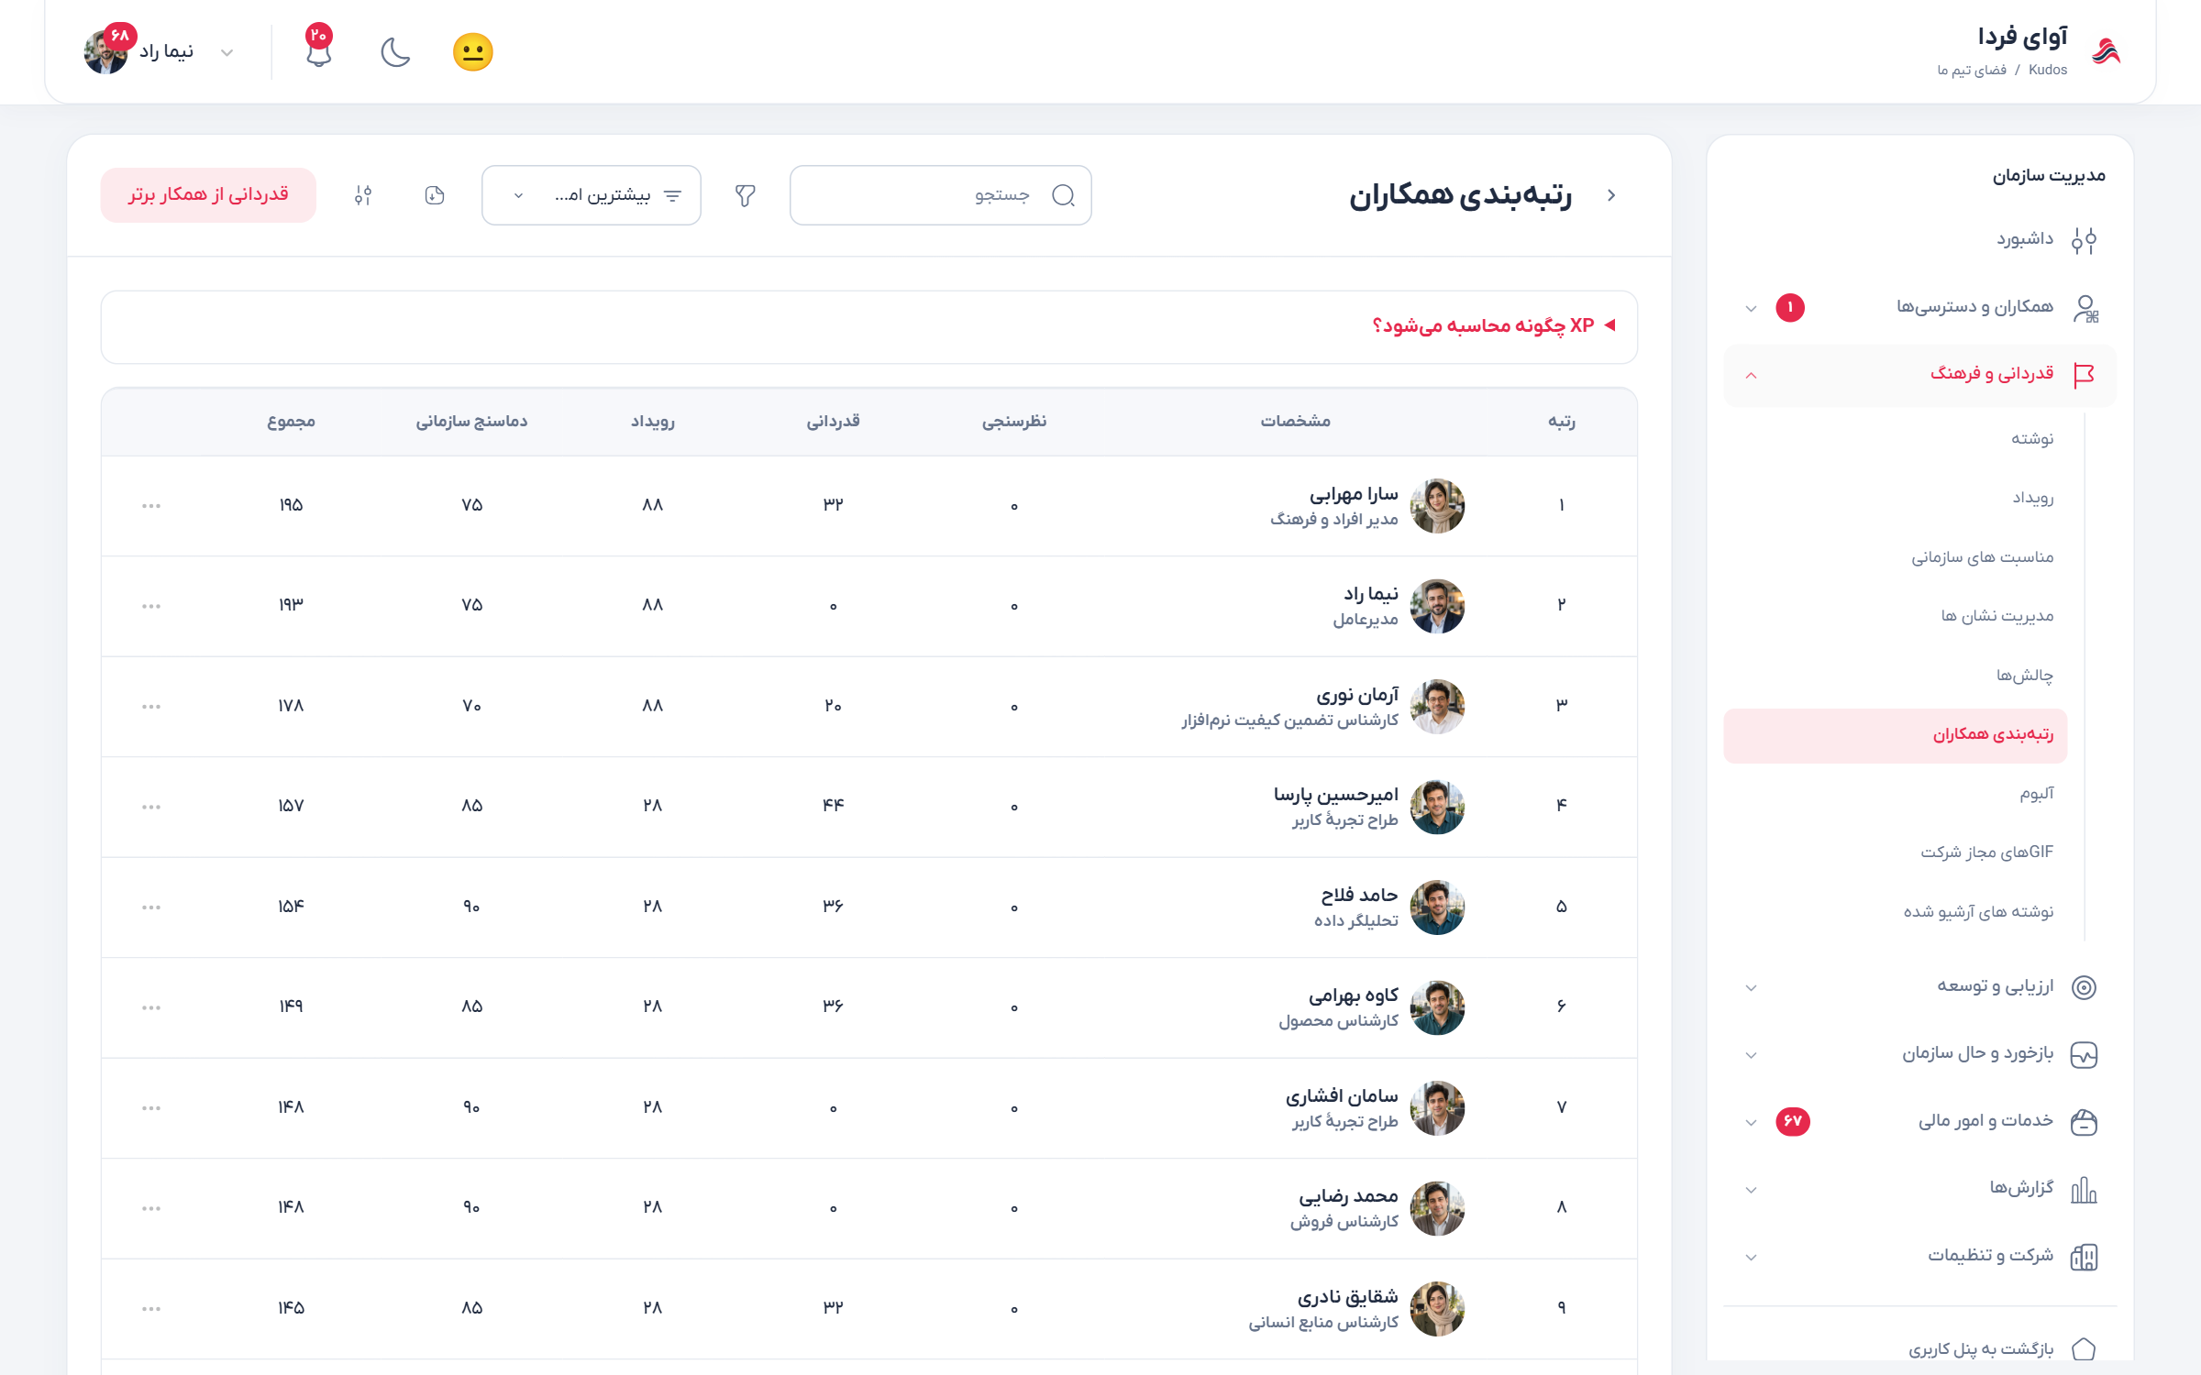Open آلبوم submenu item
Image resolution: width=2201 pixels, height=1375 pixels.
click(x=2037, y=794)
